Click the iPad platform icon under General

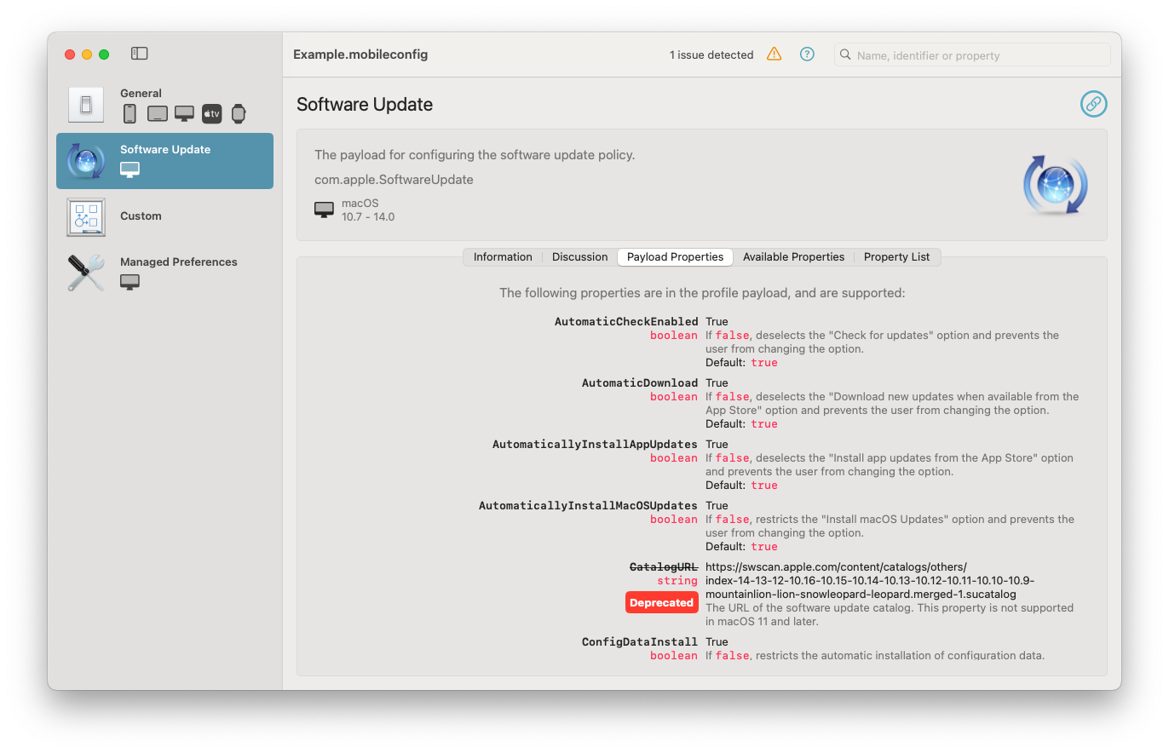click(157, 113)
